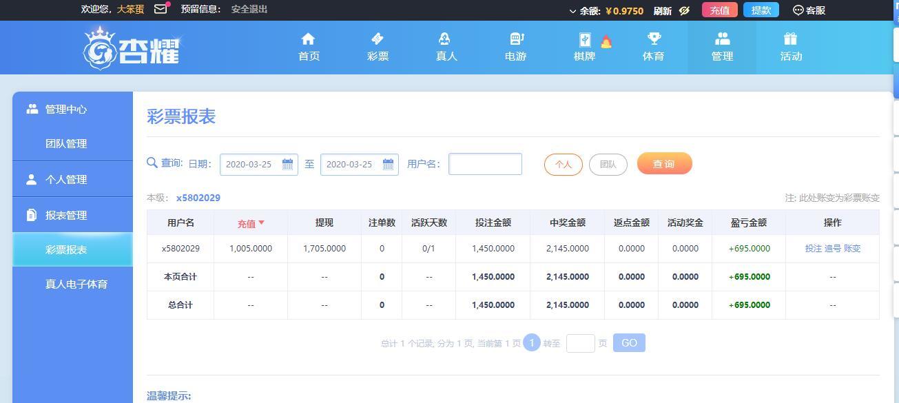Open 体育 sports trophy icon
The width and height of the screenshot is (899, 403).
pos(653,39)
